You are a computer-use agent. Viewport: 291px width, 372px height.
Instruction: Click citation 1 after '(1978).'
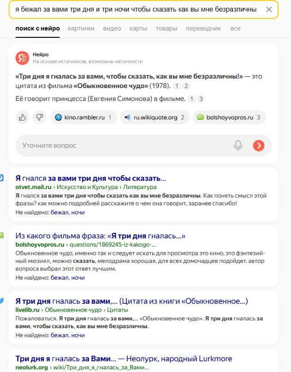176,86
